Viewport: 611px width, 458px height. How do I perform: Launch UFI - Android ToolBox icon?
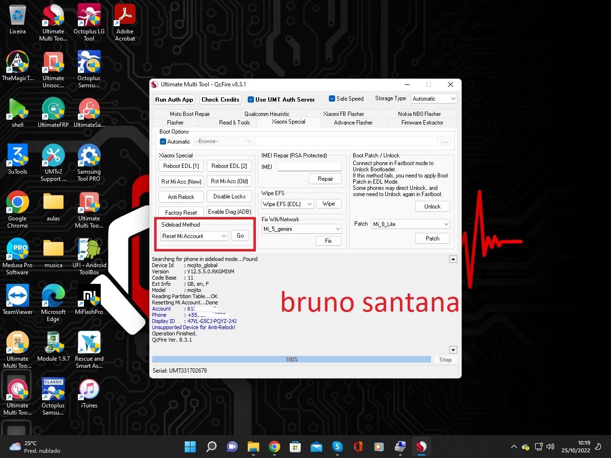pos(89,256)
